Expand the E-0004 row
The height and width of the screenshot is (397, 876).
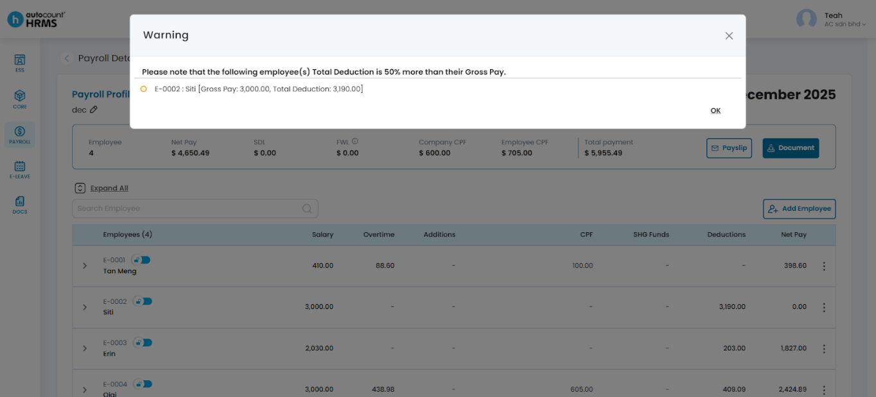[x=85, y=389]
